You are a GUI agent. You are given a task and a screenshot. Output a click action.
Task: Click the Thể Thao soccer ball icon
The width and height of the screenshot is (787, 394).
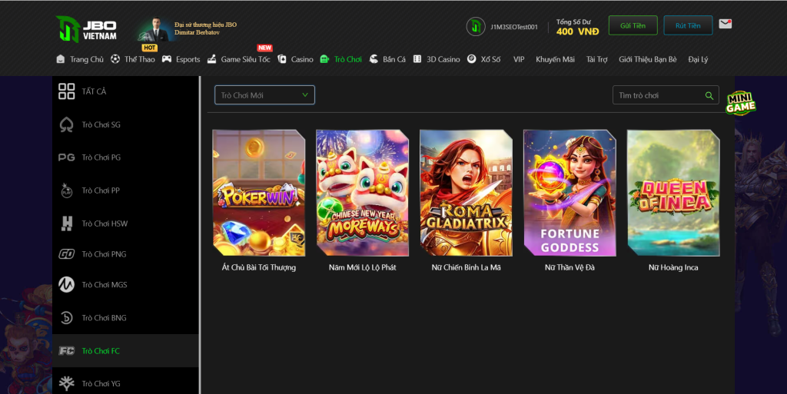point(115,59)
